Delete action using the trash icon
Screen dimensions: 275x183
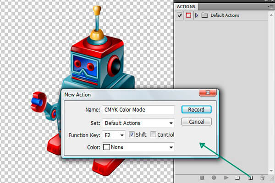[262, 178]
